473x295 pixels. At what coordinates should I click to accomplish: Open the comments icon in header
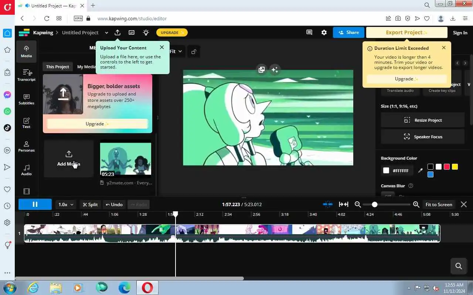pos(309,32)
